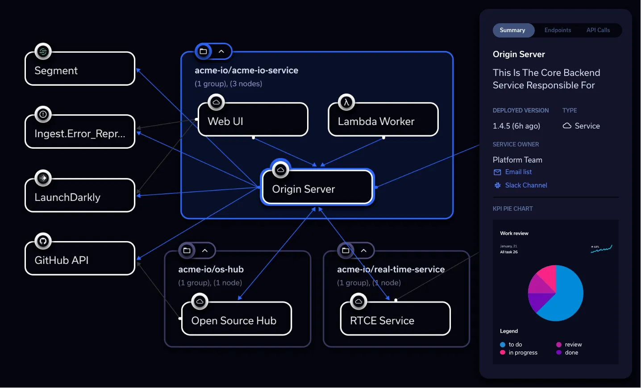Switch to the Summary tab

[x=513, y=30]
